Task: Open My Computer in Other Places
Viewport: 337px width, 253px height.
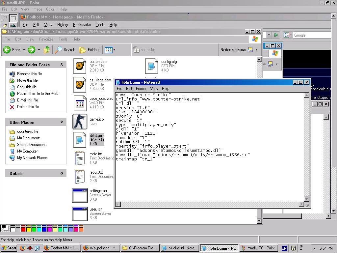Action: (x=27, y=151)
